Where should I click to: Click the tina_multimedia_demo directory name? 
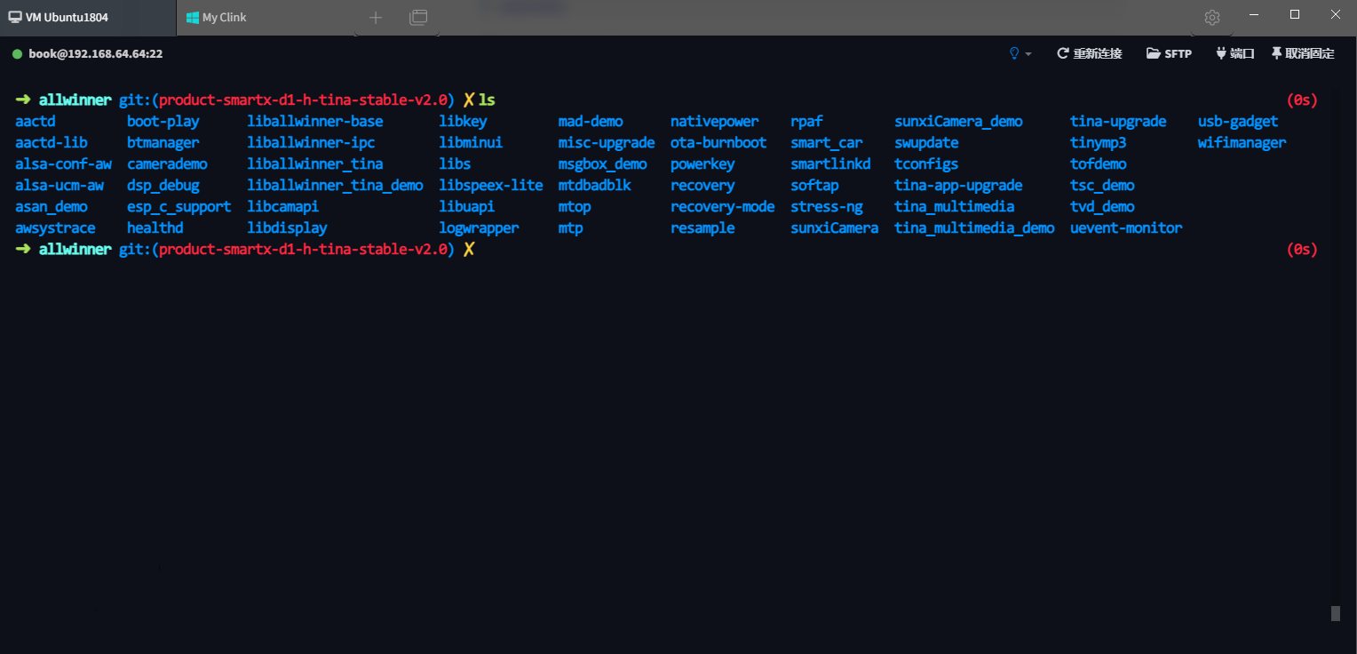974,228
